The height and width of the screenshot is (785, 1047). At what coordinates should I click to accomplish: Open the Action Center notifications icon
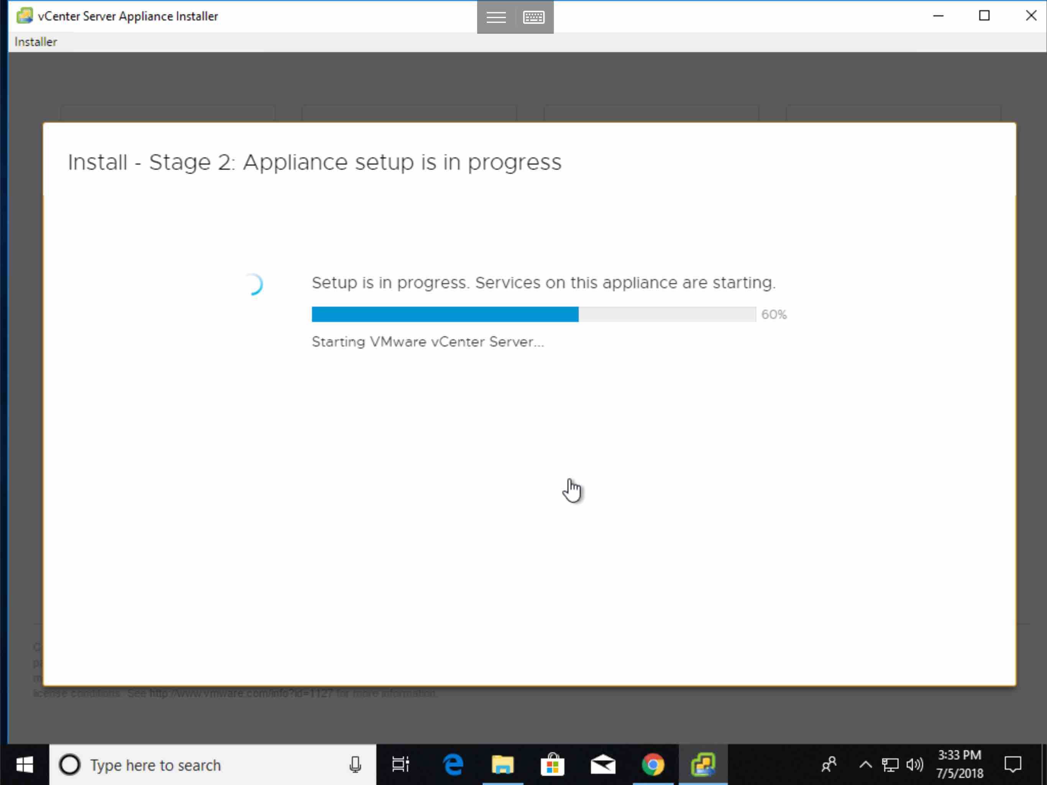[1013, 765]
